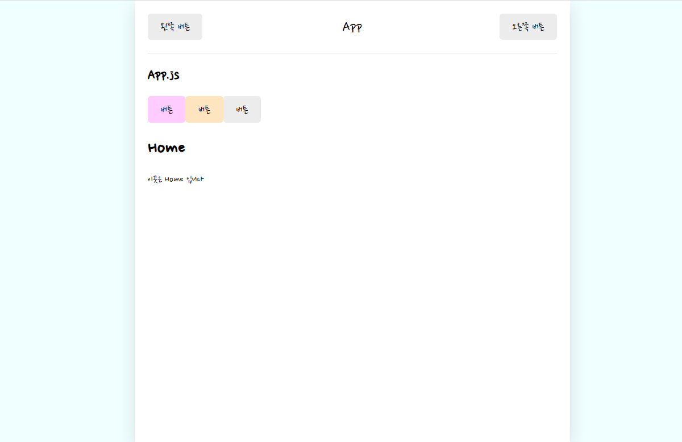Select the header navigation bar area
This screenshot has height=442, width=682.
pyautogui.click(x=352, y=26)
